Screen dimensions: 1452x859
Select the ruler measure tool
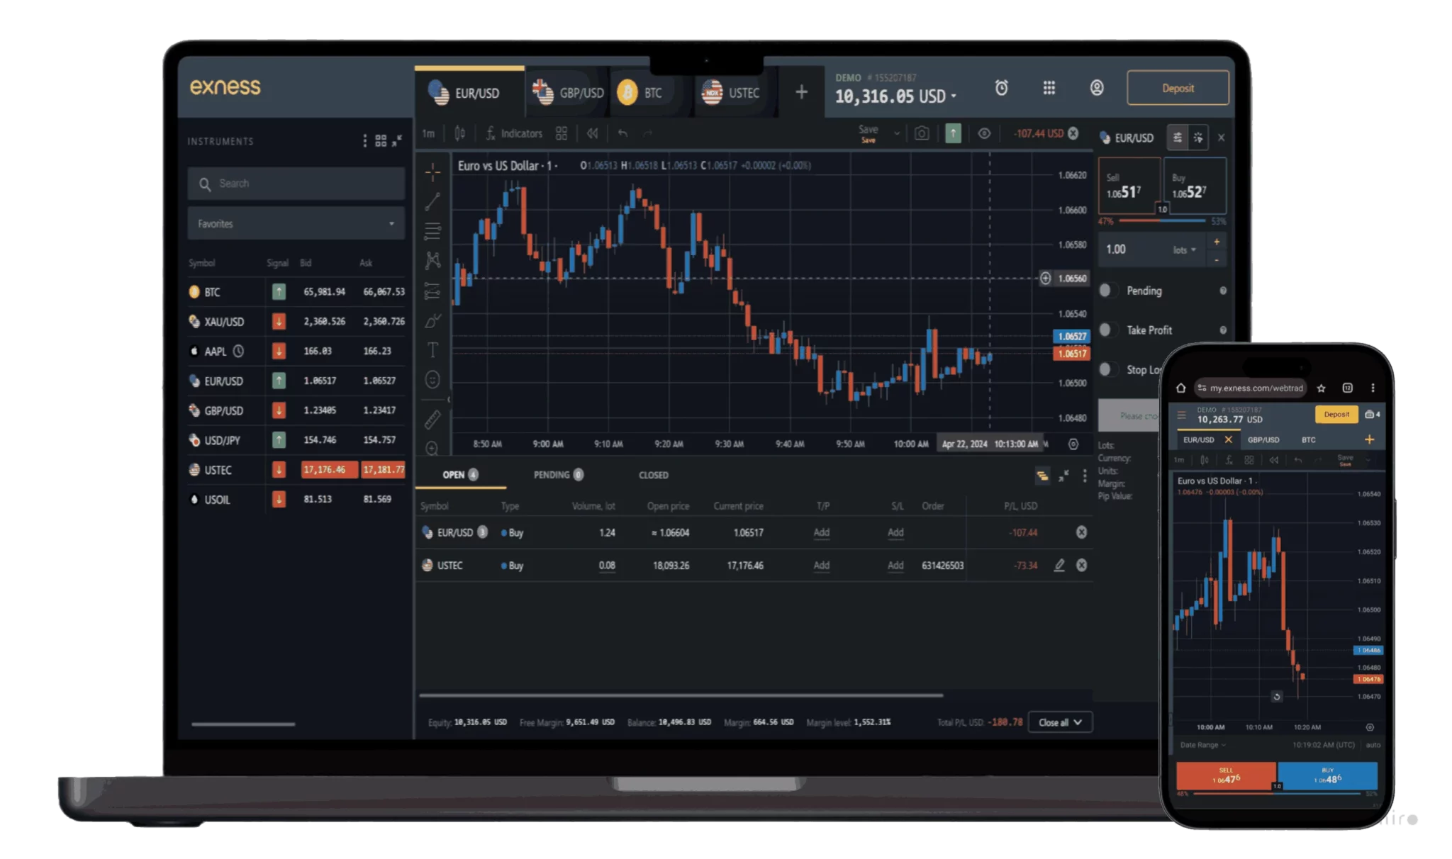point(432,420)
